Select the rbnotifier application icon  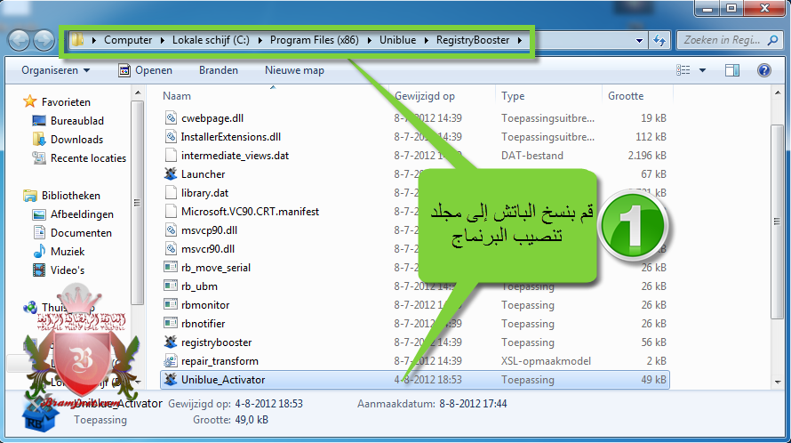click(171, 324)
